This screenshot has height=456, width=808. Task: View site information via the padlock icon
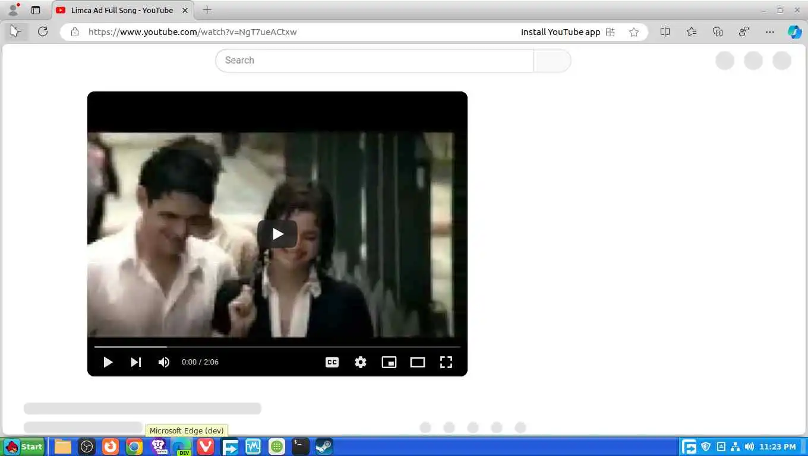[75, 32]
